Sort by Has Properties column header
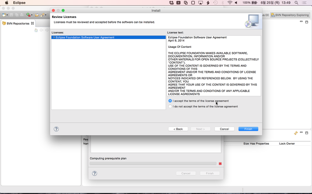This screenshot has height=194, width=312. (259, 143)
